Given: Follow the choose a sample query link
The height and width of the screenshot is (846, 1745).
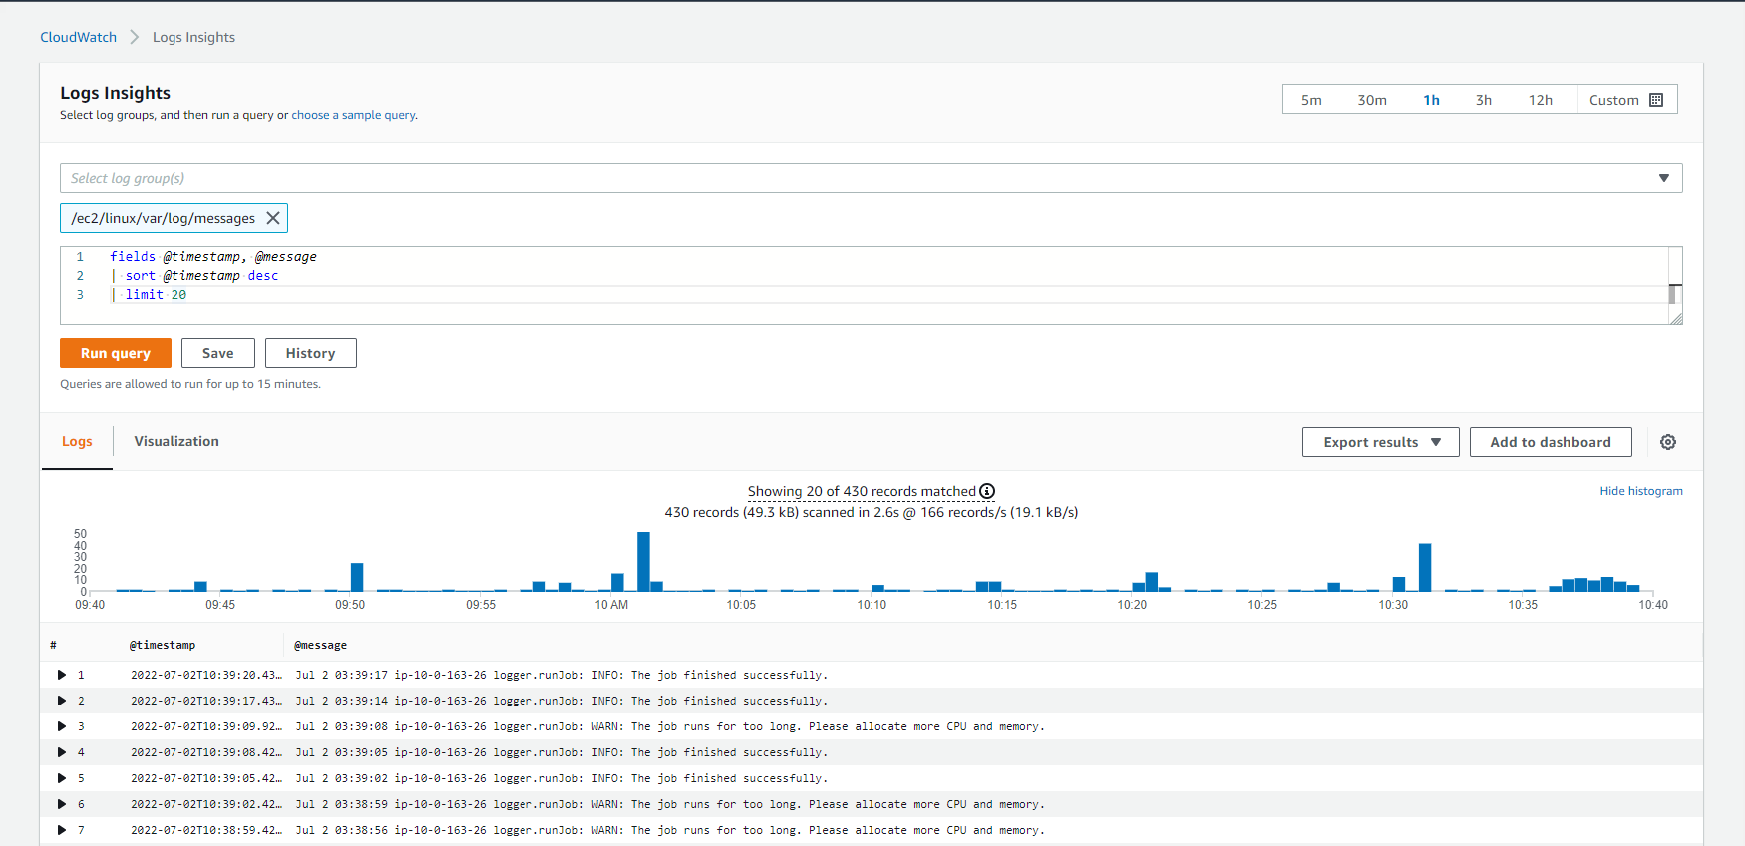Looking at the screenshot, I should (353, 115).
